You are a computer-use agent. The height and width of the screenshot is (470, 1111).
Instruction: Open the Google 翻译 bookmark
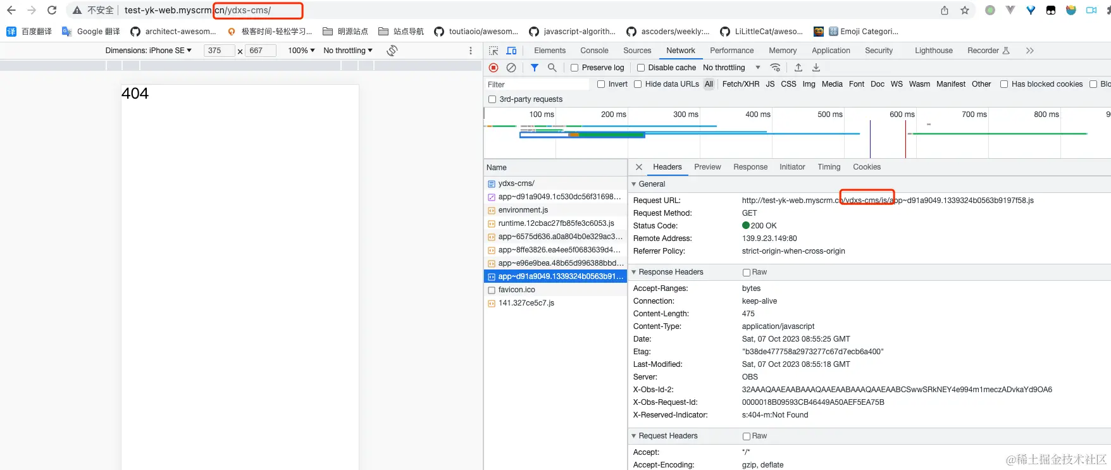click(x=91, y=31)
